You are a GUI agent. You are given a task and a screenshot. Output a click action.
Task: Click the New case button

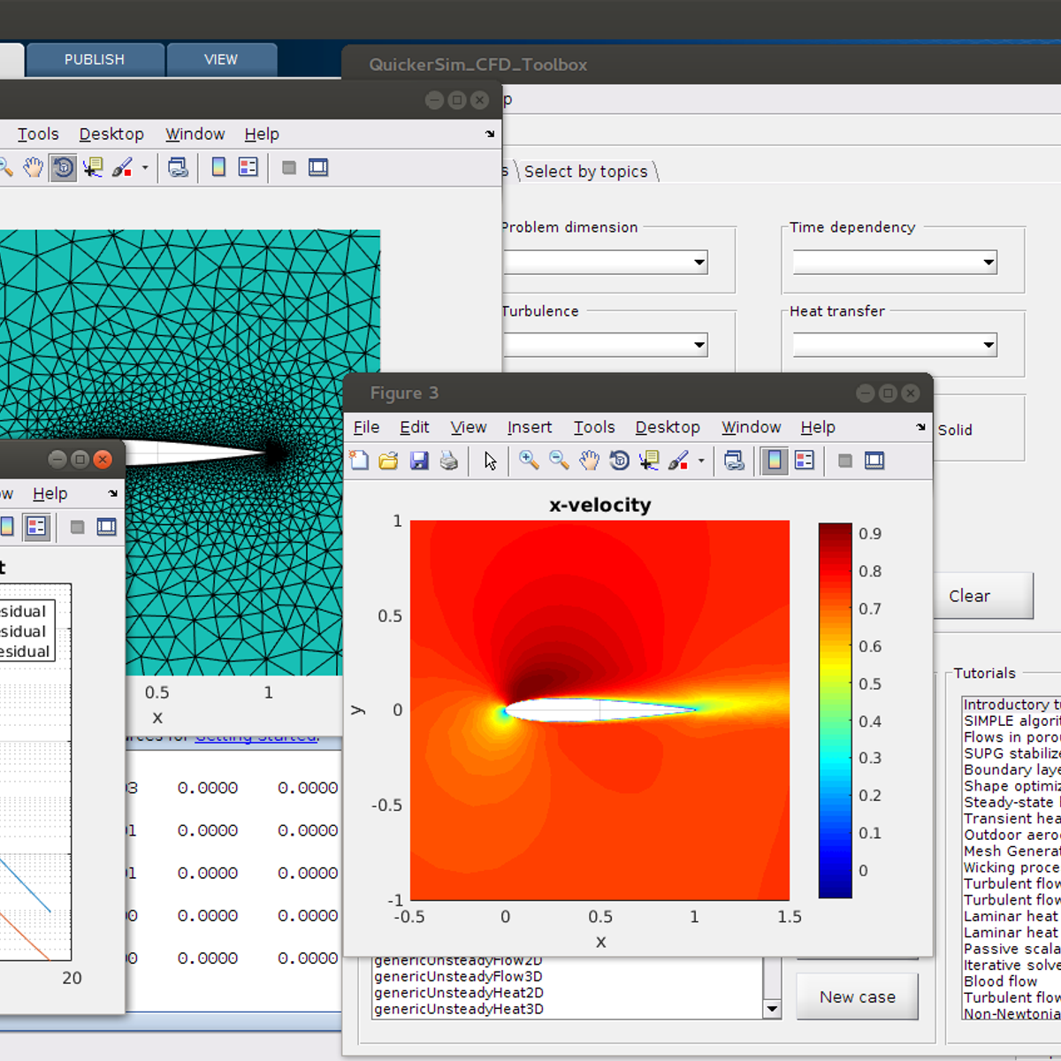(857, 996)
